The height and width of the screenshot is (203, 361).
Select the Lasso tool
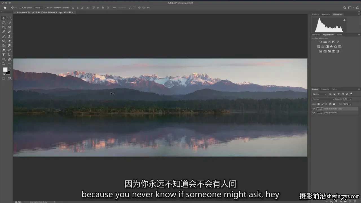[x=3, y=23]
